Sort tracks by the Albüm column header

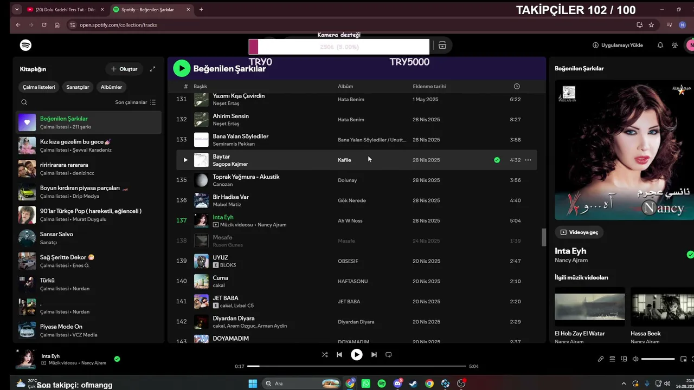345,87
